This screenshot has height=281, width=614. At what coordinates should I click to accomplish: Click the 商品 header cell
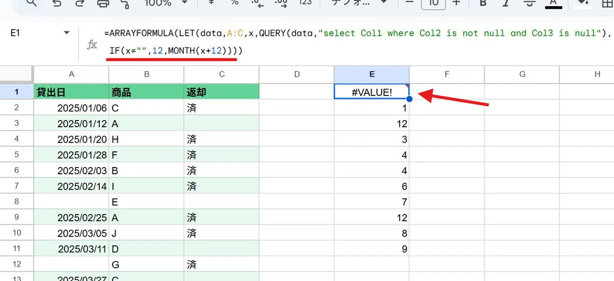pyautogui.click(x=146, y=92)
